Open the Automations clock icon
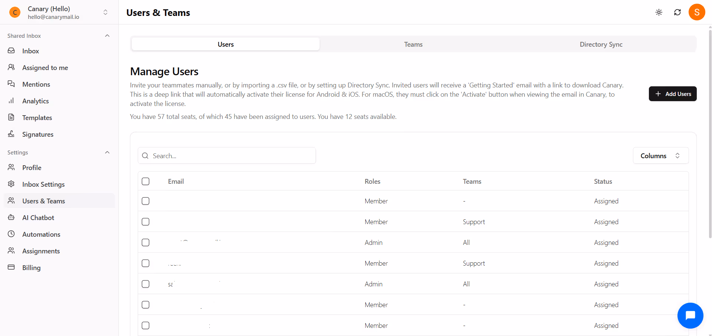The height and width of the screenshot is (336, 712). pos(11,234)
